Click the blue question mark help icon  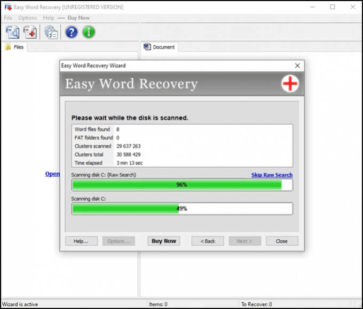pos(71,32)
